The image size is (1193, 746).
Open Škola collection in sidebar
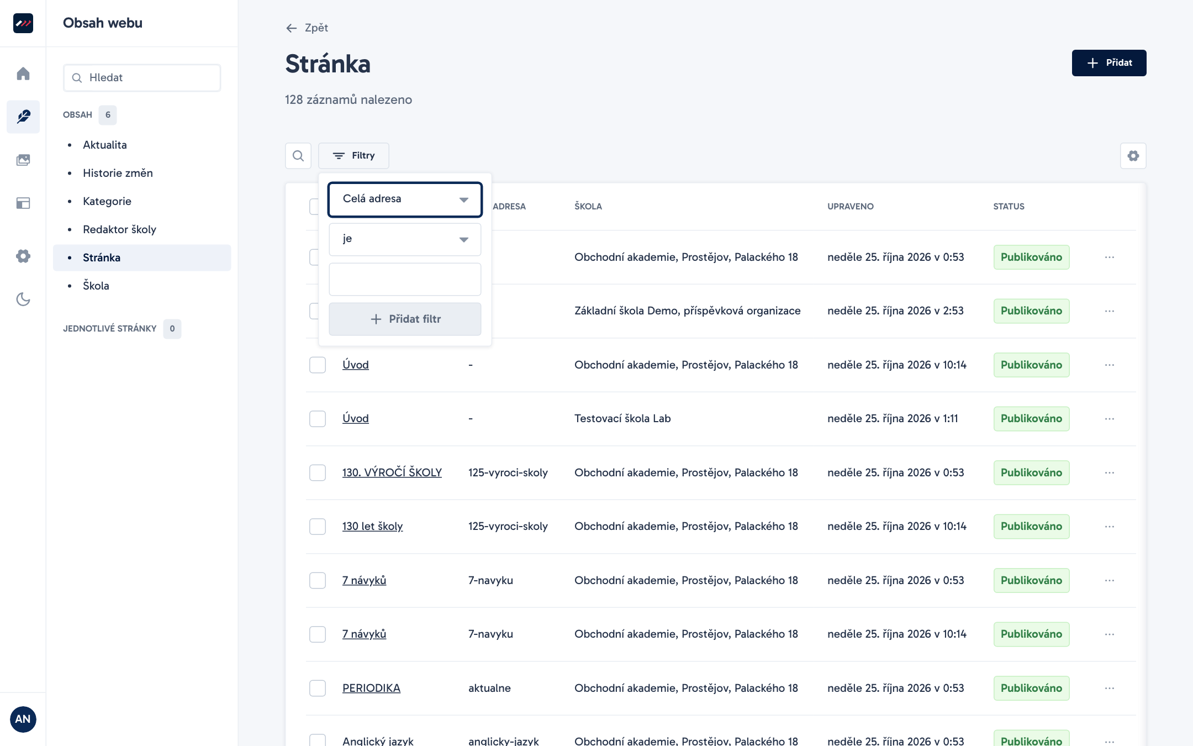tap(96, 286)
